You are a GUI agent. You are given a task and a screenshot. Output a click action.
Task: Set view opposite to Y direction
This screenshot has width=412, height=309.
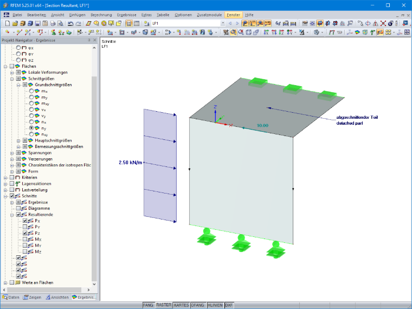coord(289,33)
